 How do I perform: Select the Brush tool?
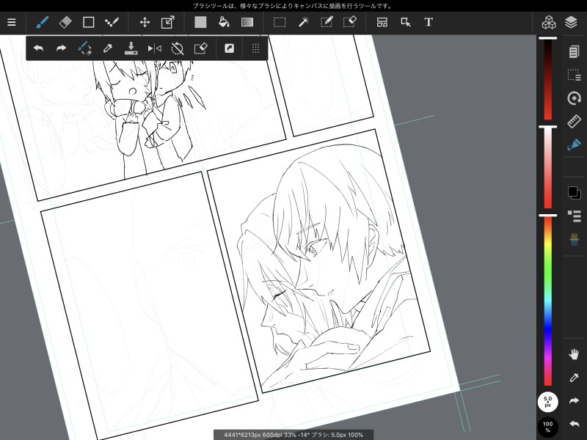[x=42, y=23]
